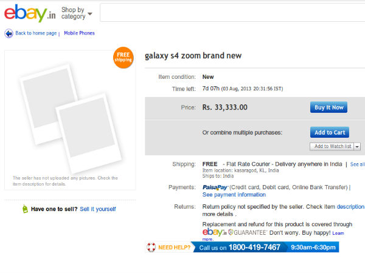This screenshot has width=365, height=273.
Task: Click the green sell tag icon
Action: 24,209
